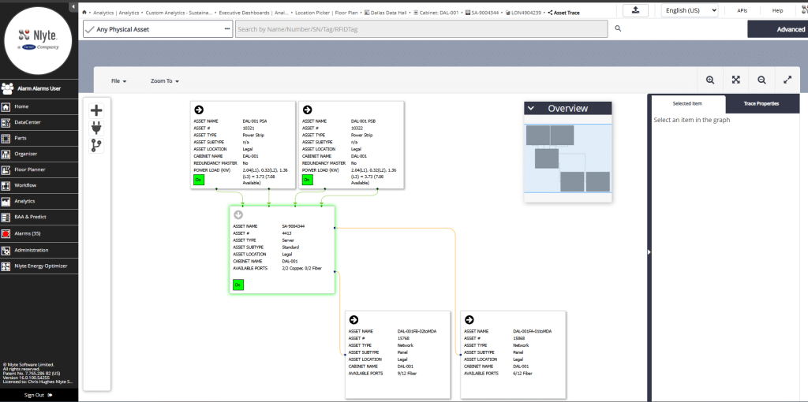Viewport: 808px width, 402px height.
Task: Select the power plug trace tool
Action: pos(96,128)
